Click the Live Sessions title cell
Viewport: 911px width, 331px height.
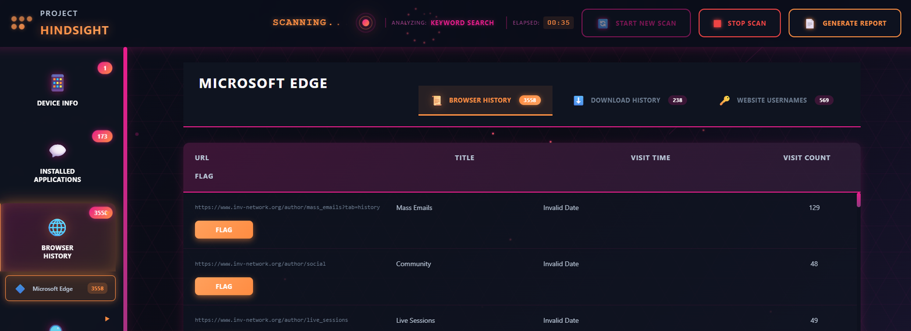[x=415, y=321]
